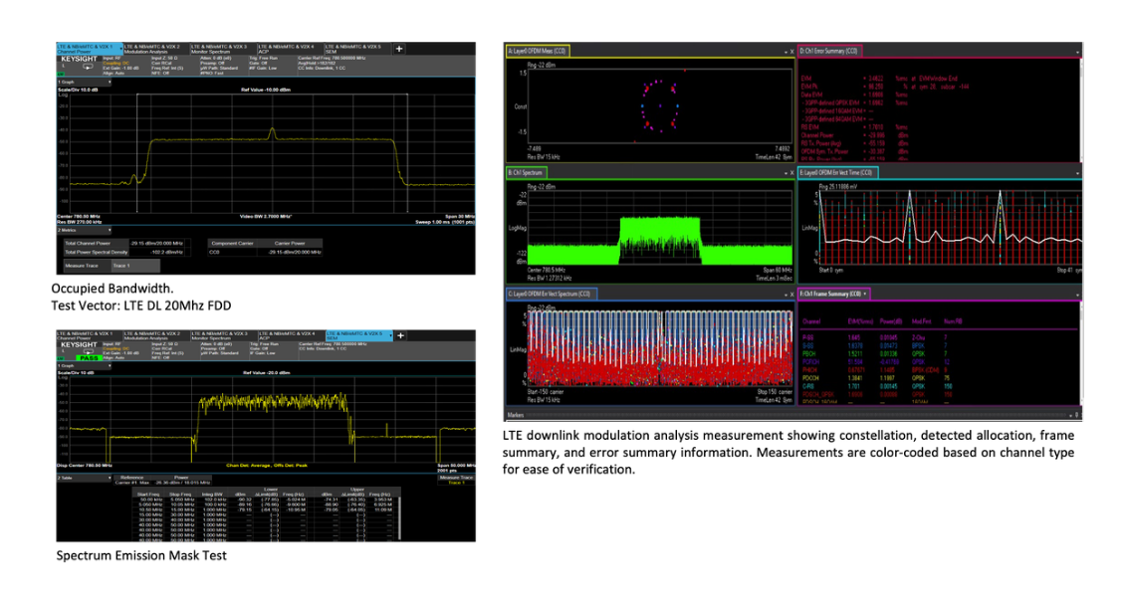This screenshot has height=612, width=1125.
Task: Click the Stop Freq column header in SEM table
Action: click(181, 495)
